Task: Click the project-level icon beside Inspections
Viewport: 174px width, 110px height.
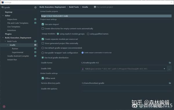Action: [35, 19]
